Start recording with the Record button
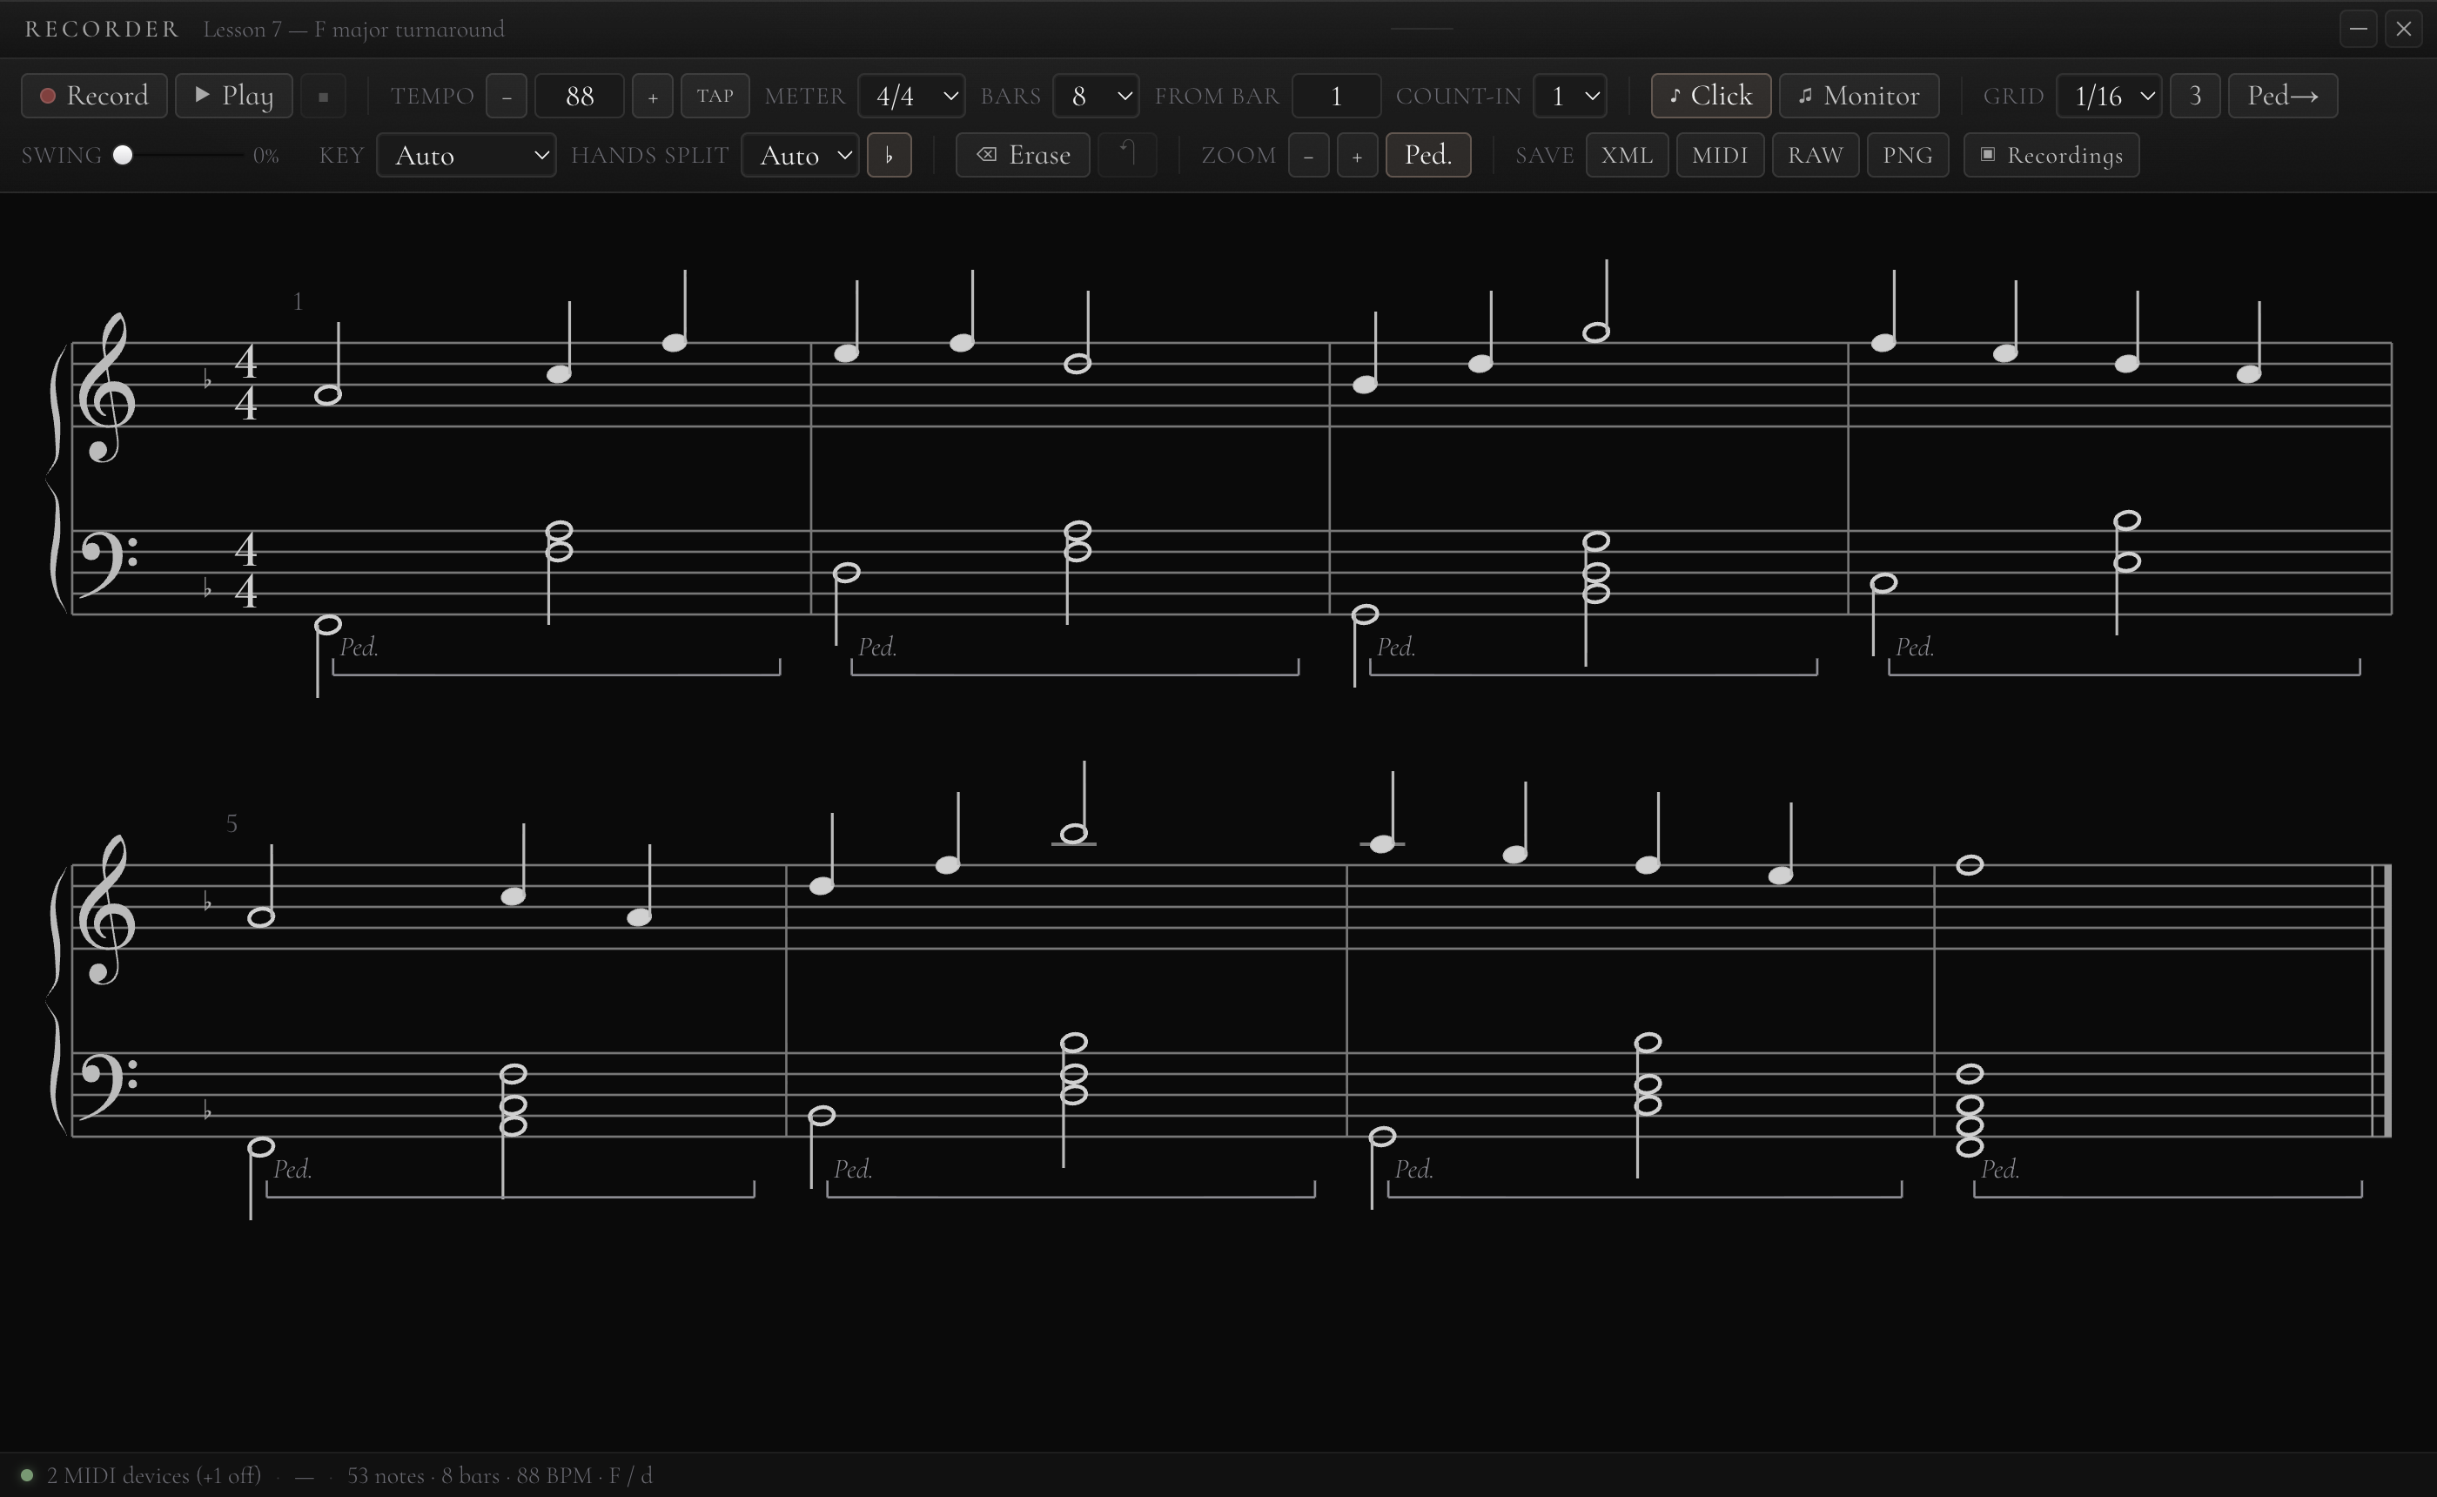The height and width of the screenshot is (1497, 2437). pos(94,95)
